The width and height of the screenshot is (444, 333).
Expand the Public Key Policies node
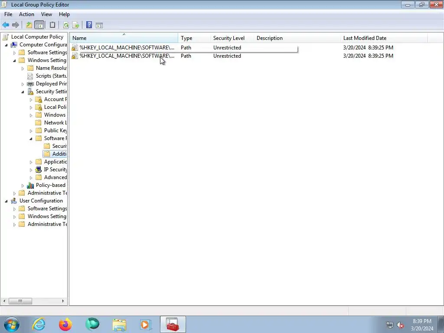point(31,131)
